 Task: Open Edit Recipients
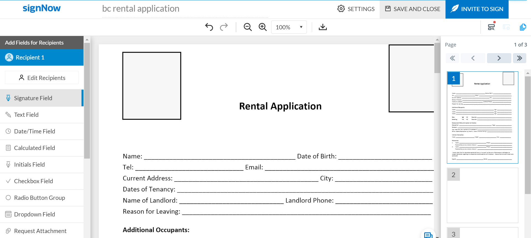[x=42, y=78]
